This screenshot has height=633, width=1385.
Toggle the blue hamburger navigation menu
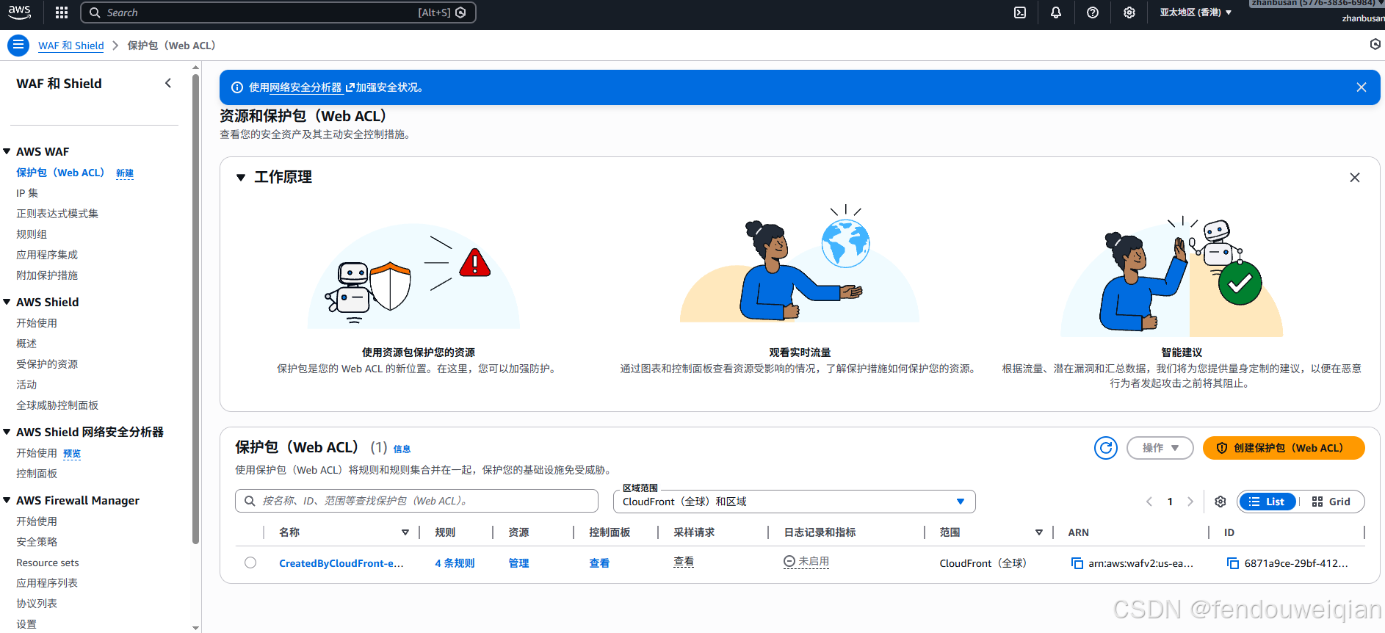click(18, 46)
